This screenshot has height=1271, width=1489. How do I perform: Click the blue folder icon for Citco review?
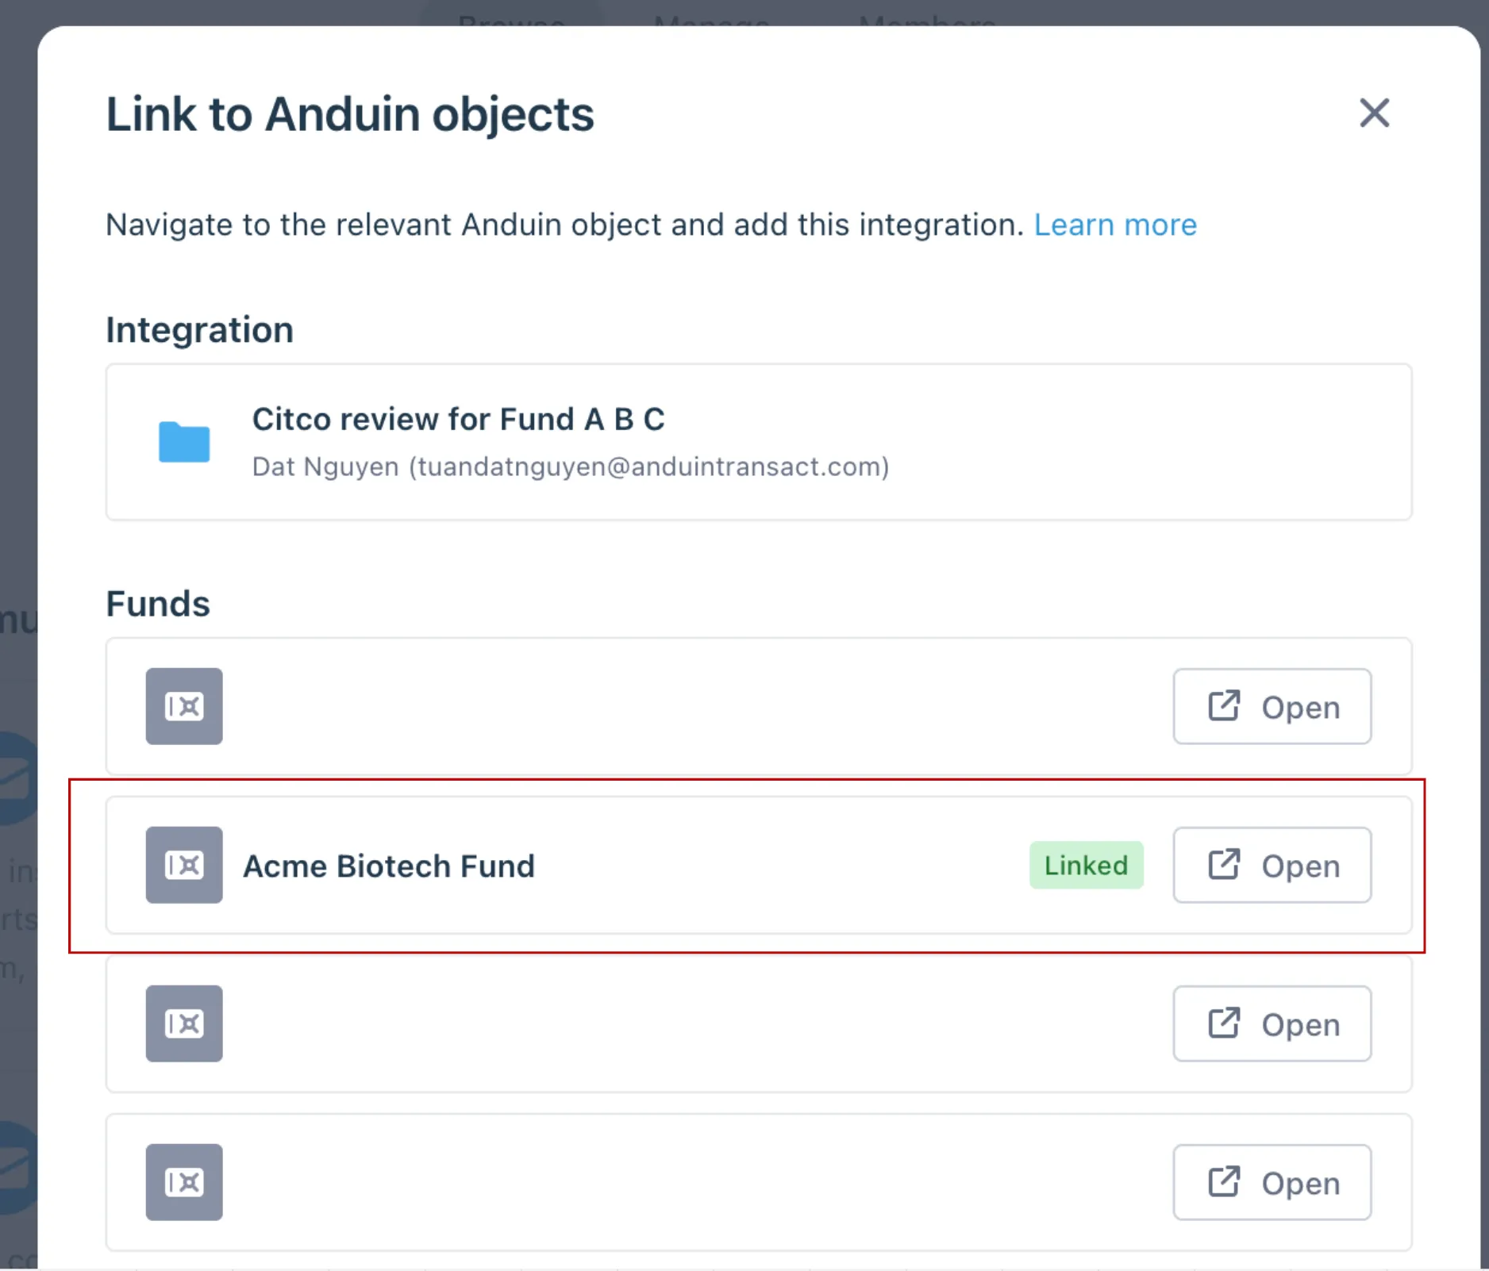click(x=184, y=441)
